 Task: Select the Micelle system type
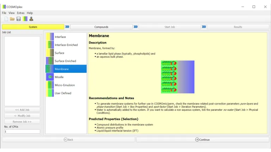click(59, 77)
